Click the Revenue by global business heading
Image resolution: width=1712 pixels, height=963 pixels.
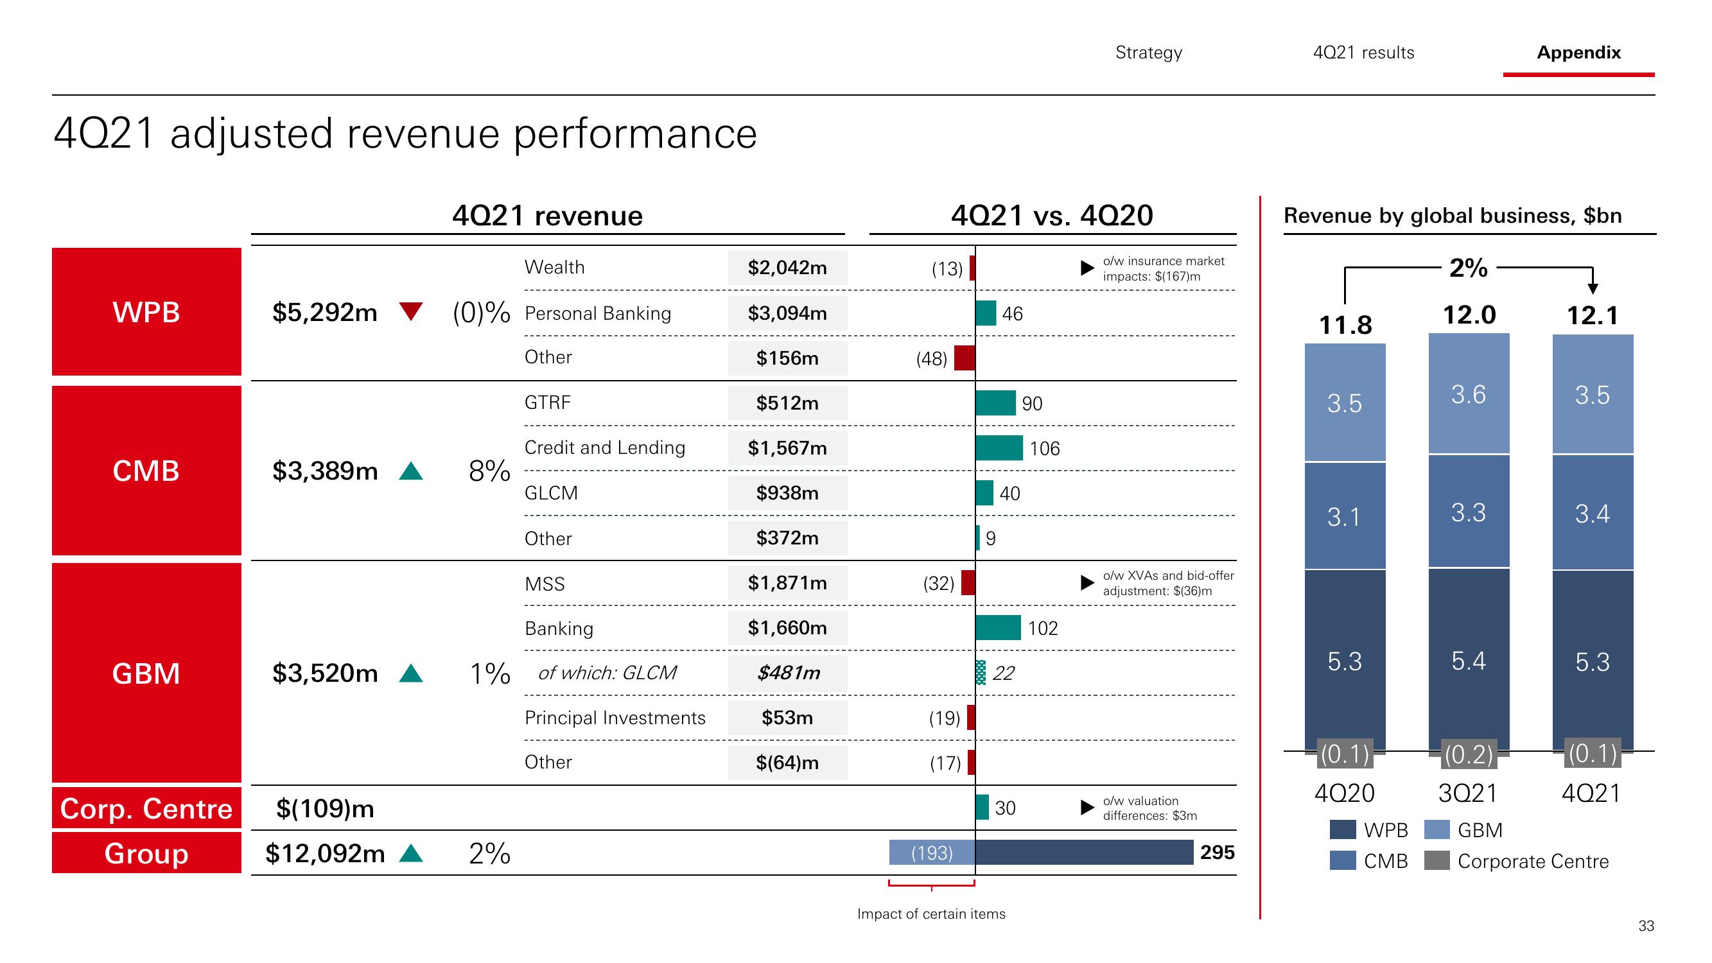tap(1453, 215)
